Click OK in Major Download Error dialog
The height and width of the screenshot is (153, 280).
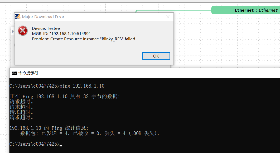pos(156,56)
